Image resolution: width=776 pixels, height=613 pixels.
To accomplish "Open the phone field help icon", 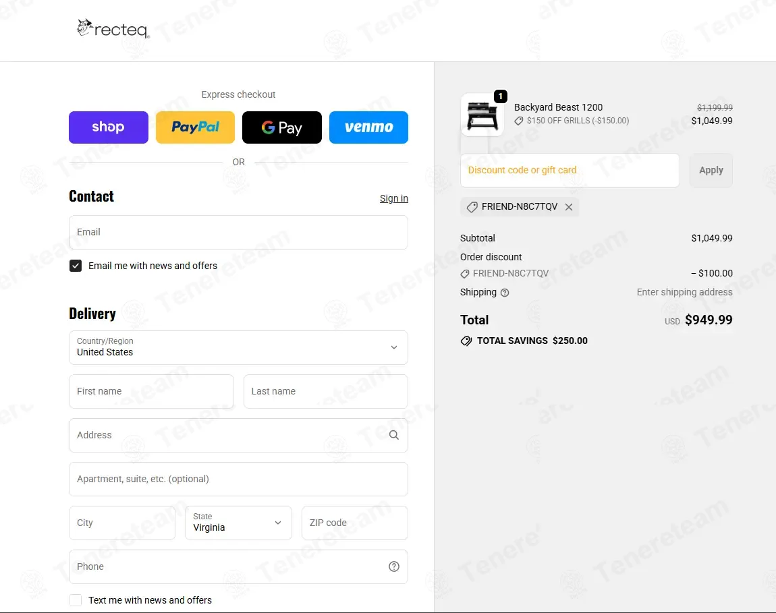I will point(394,566).
